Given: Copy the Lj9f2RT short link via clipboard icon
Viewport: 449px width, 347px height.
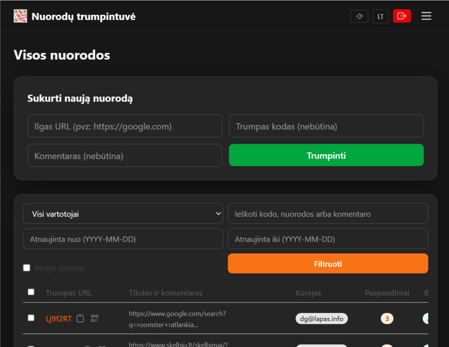Looking at the screenshot, I should 80,319.
